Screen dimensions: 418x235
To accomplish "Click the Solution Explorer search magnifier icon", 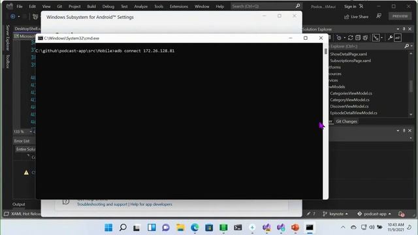I will (x=407, y=46).
